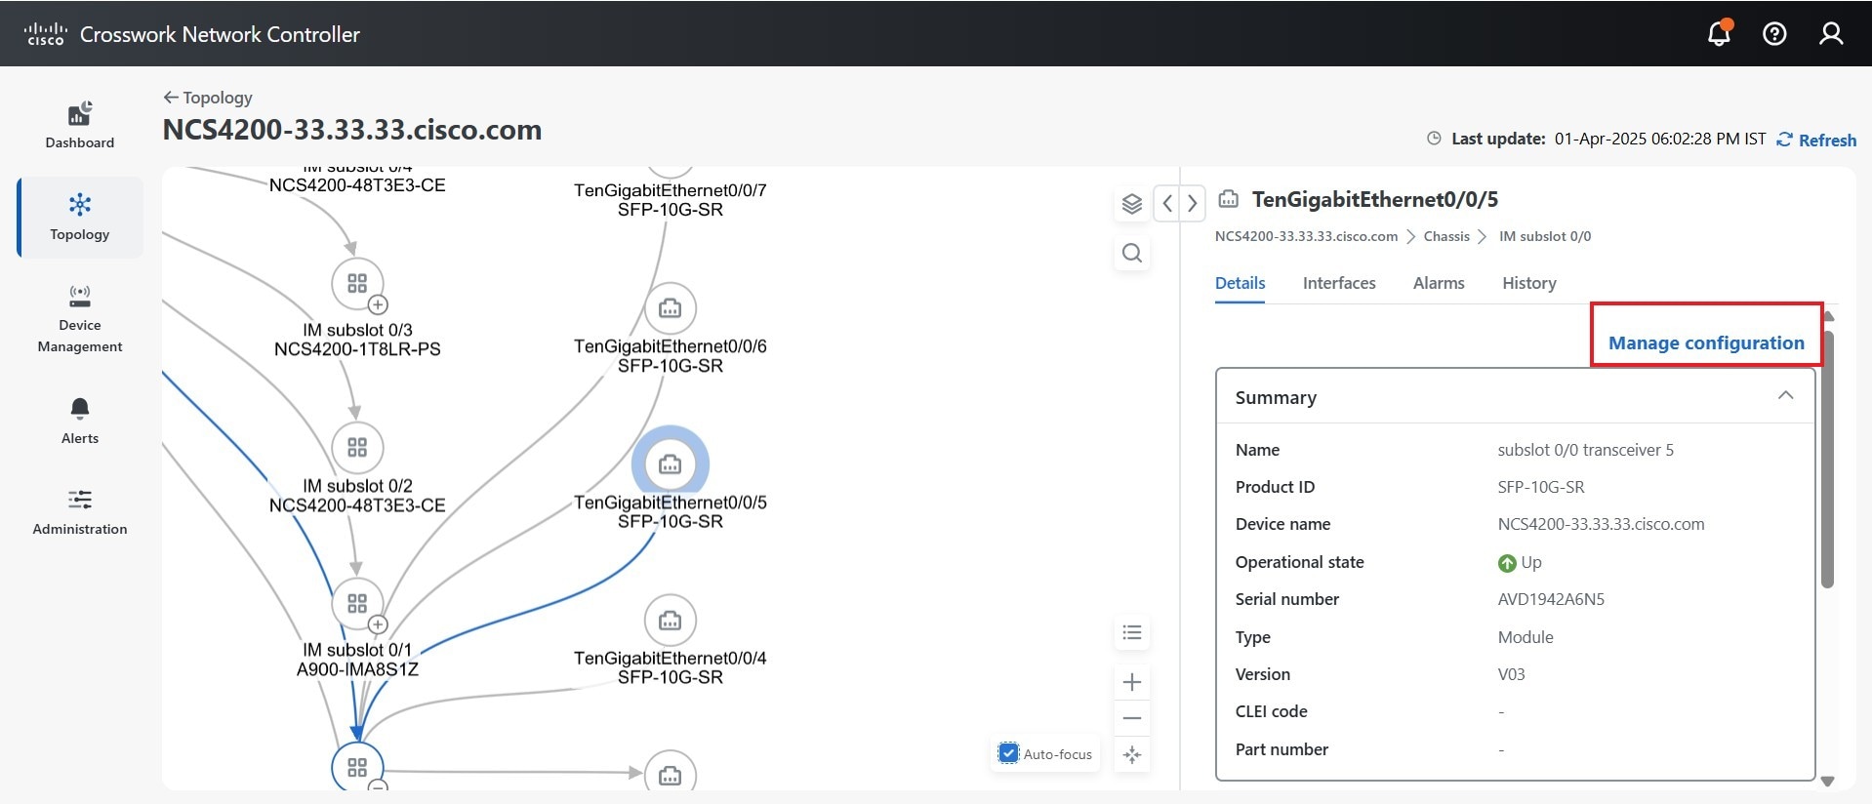Switch to the Details tab
This screenshot has width=1872, height=805.
coord(1240,283)
